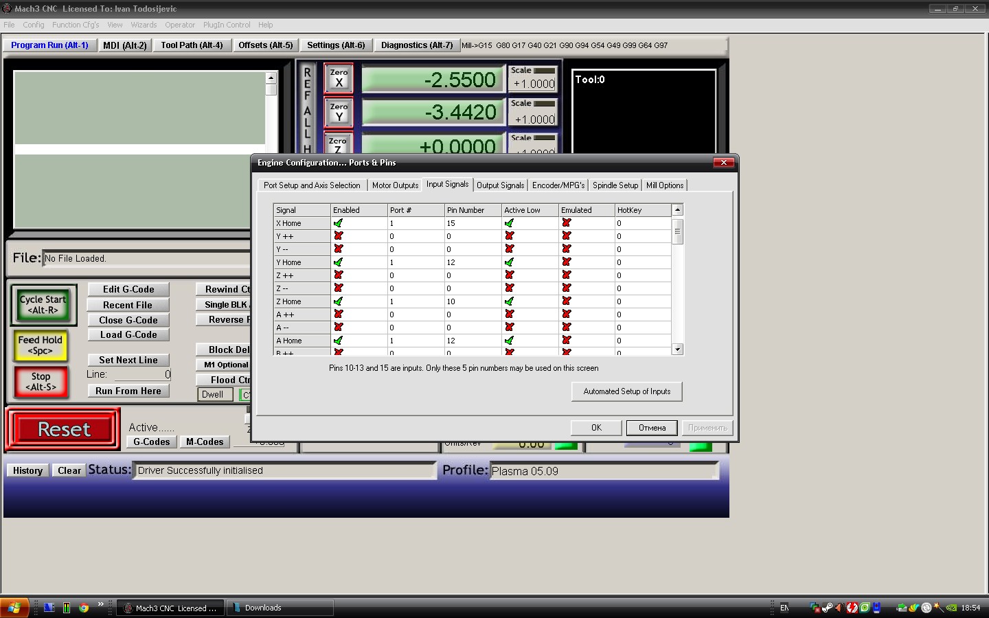Click signal table scrollbar up arrow
Screen dimensions: 989x618
(x=678, y=210)
